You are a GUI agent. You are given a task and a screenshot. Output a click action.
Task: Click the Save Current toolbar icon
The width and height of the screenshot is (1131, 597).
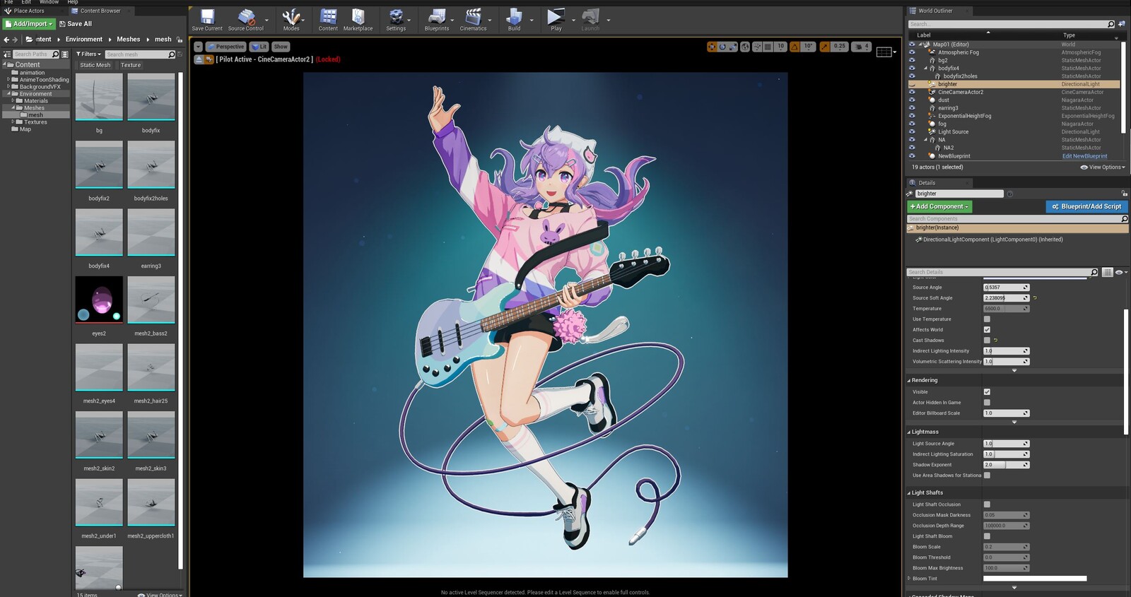point(207,20)
